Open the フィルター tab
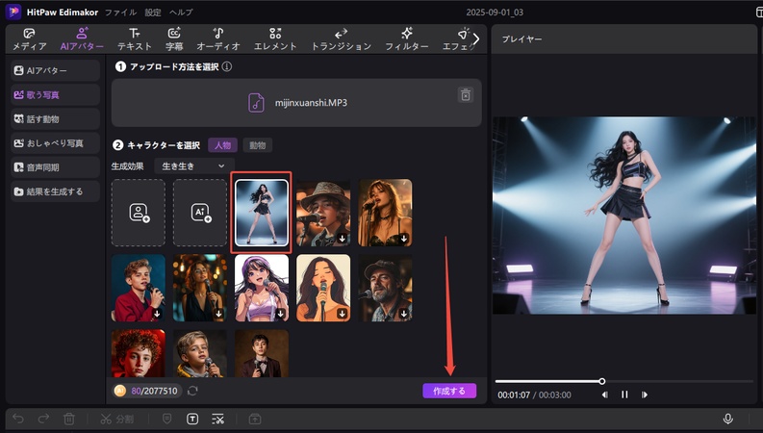 [x=407, y=39]
